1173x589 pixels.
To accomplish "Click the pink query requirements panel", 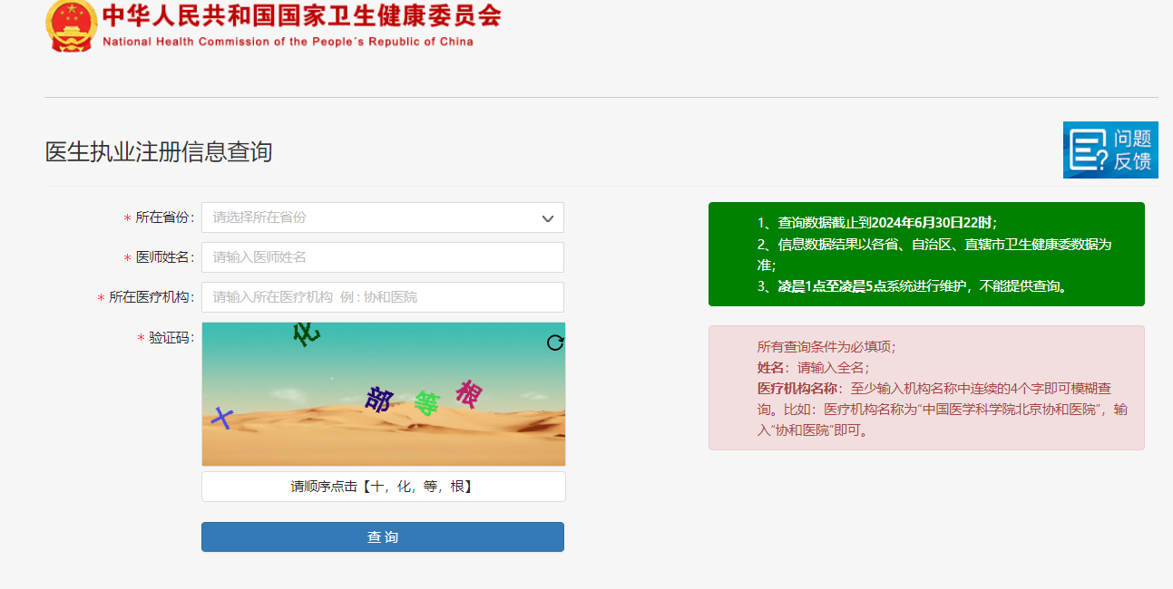I will pos(926,388).
